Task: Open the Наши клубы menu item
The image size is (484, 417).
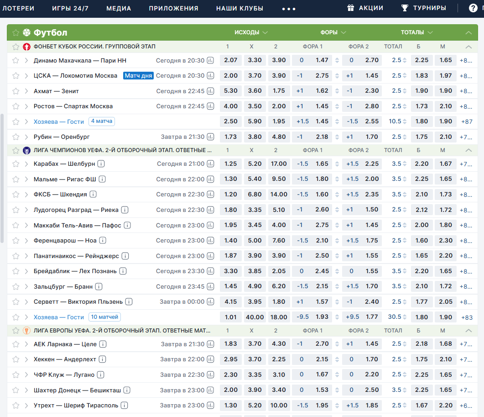Action: [x=239, y=8]
